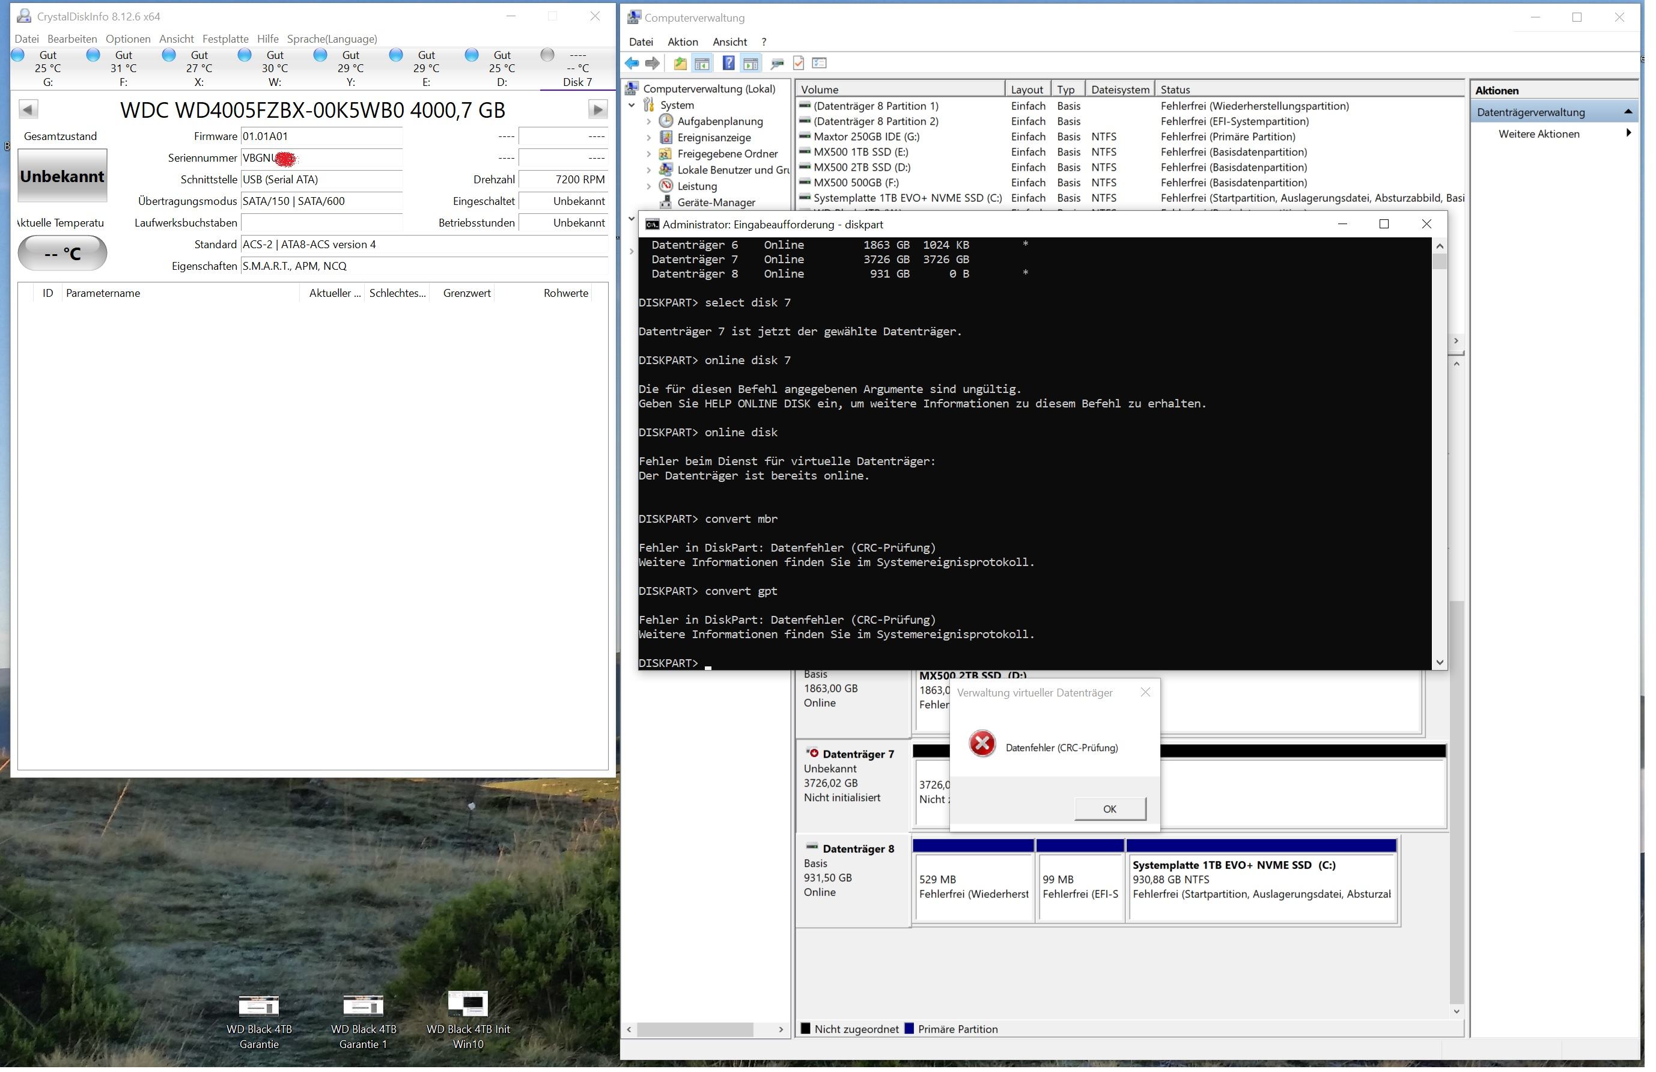Image resolution: width=1656 pixels, height=1072 pixels.
Task: Sort SMART table by Parametername header
Action: click(180, 293)
